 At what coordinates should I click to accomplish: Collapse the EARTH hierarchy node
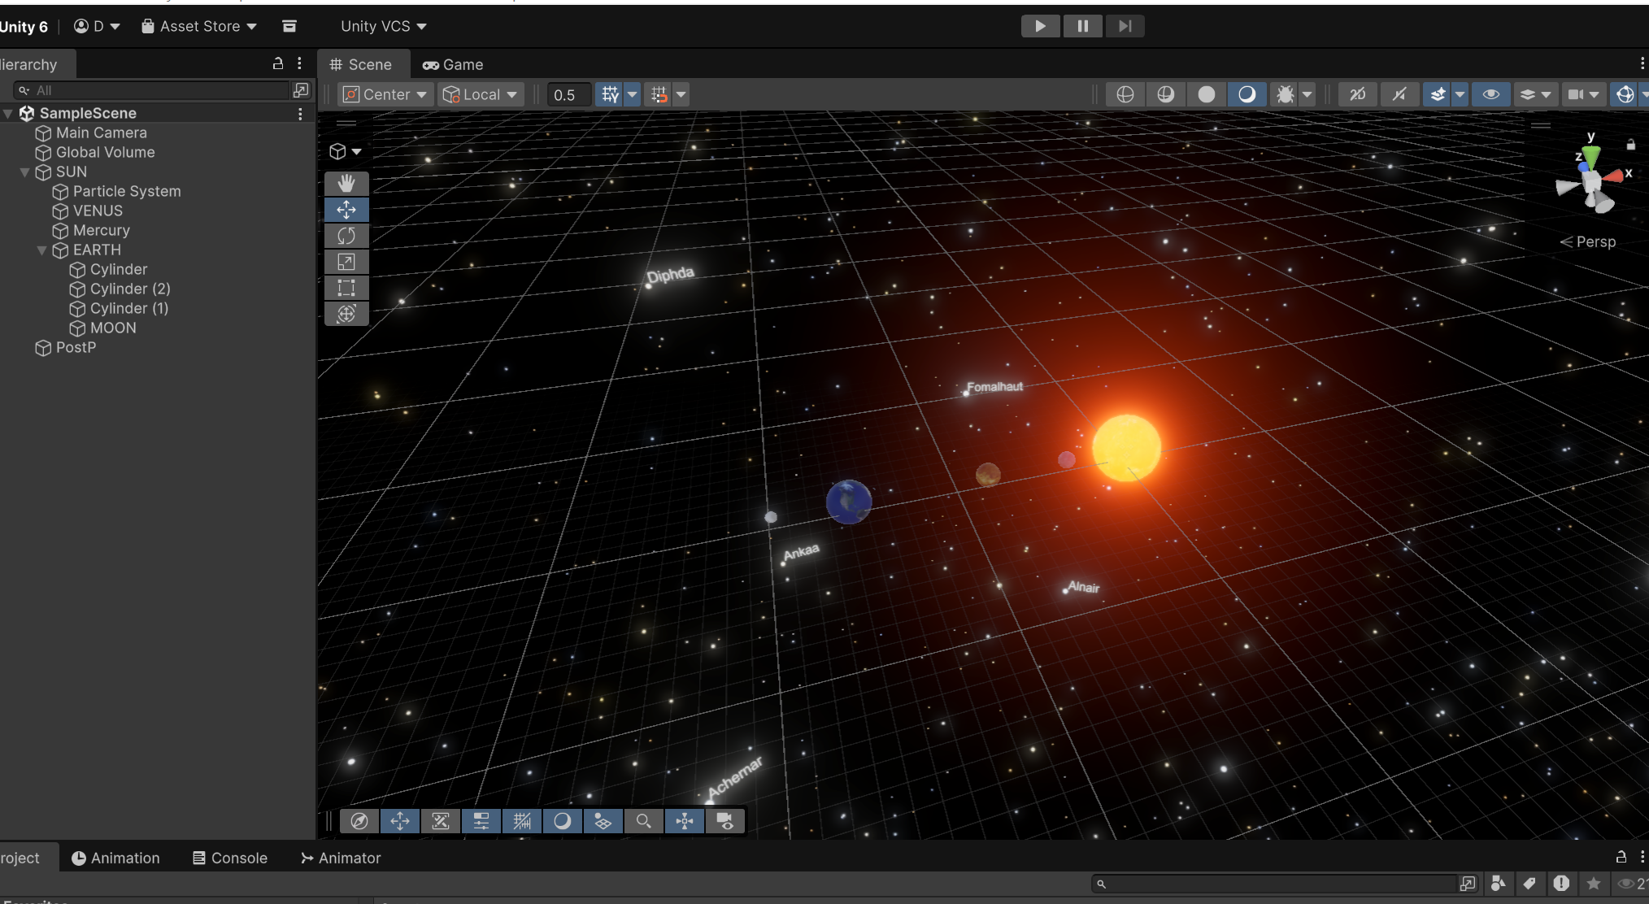pos(41,250)
